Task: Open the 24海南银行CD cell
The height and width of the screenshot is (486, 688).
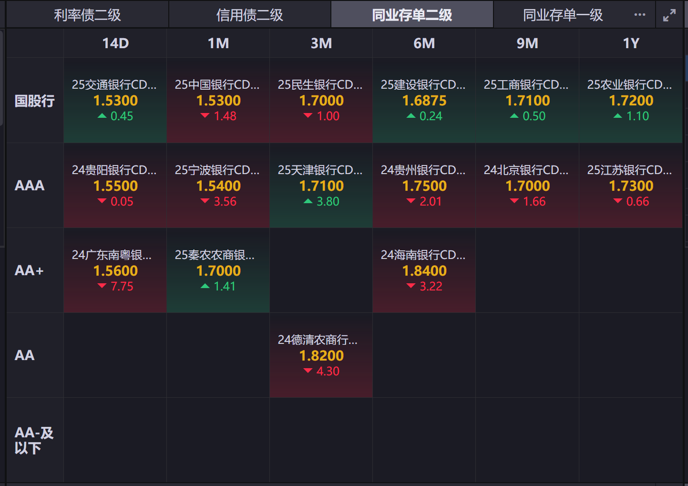Action: pos(424,270)
